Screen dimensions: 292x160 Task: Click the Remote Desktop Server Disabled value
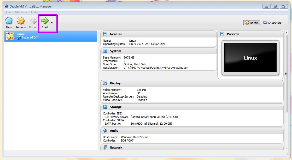pyautogui.click(x=142, y=97)
